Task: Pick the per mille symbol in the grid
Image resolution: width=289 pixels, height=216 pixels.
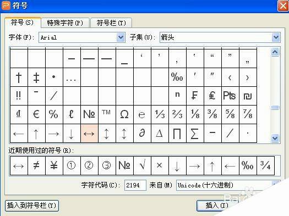Action: coord(177,77)
